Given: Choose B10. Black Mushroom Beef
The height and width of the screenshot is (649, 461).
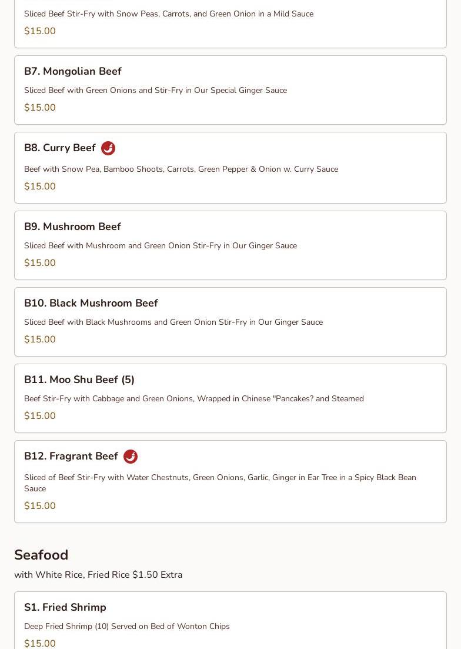Looking at the screenshot, I should pos(91,303).
